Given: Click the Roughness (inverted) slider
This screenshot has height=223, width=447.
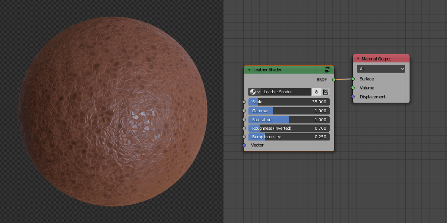Looking at the screenshot, I should tap(289, 128).
